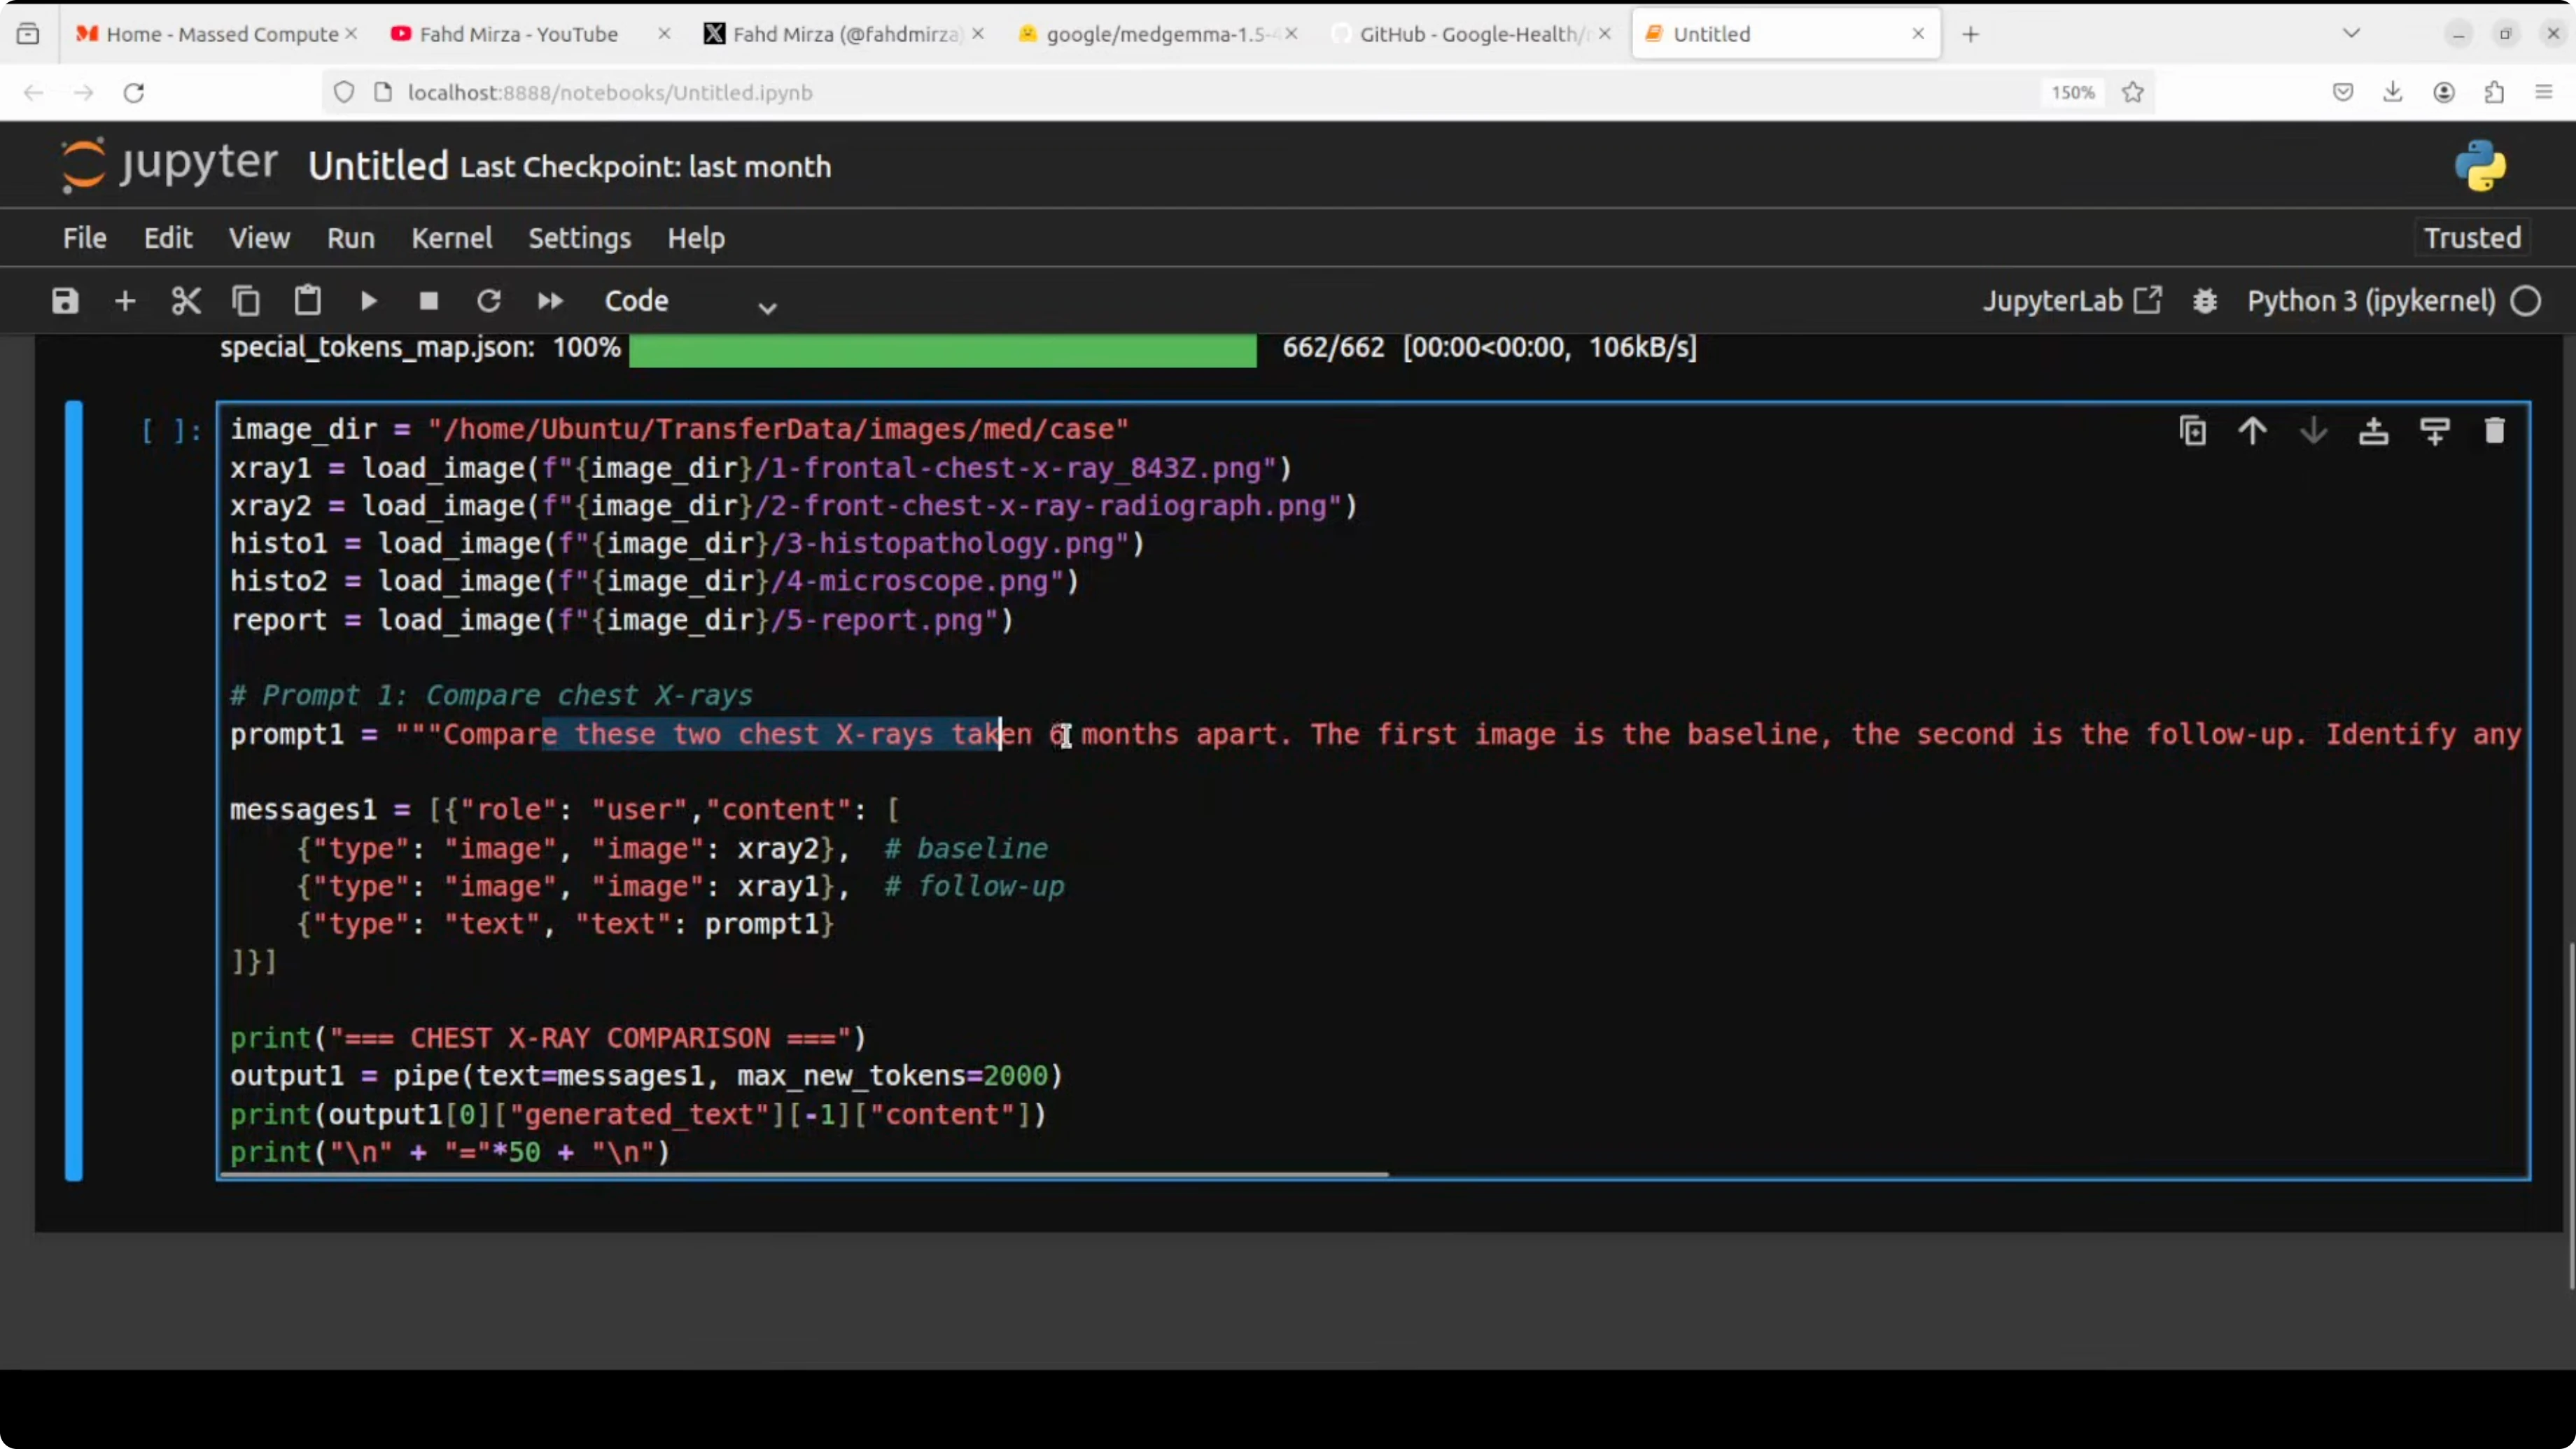Insert a new cell below with plus icon
Viewport: 2576px width, 1449px height.
(x=125, y=301)
